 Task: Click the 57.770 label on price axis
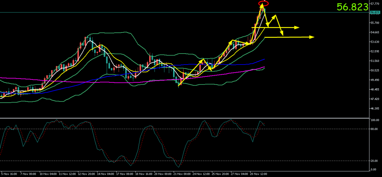[x=375, y=4]
